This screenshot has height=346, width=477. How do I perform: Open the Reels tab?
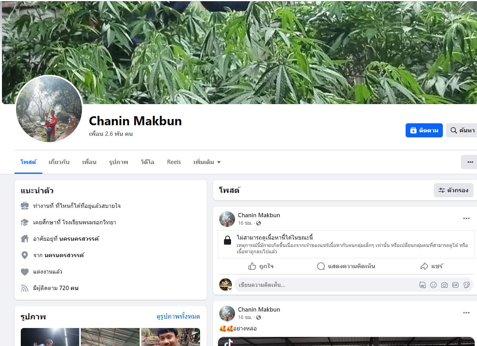point(174,162)
